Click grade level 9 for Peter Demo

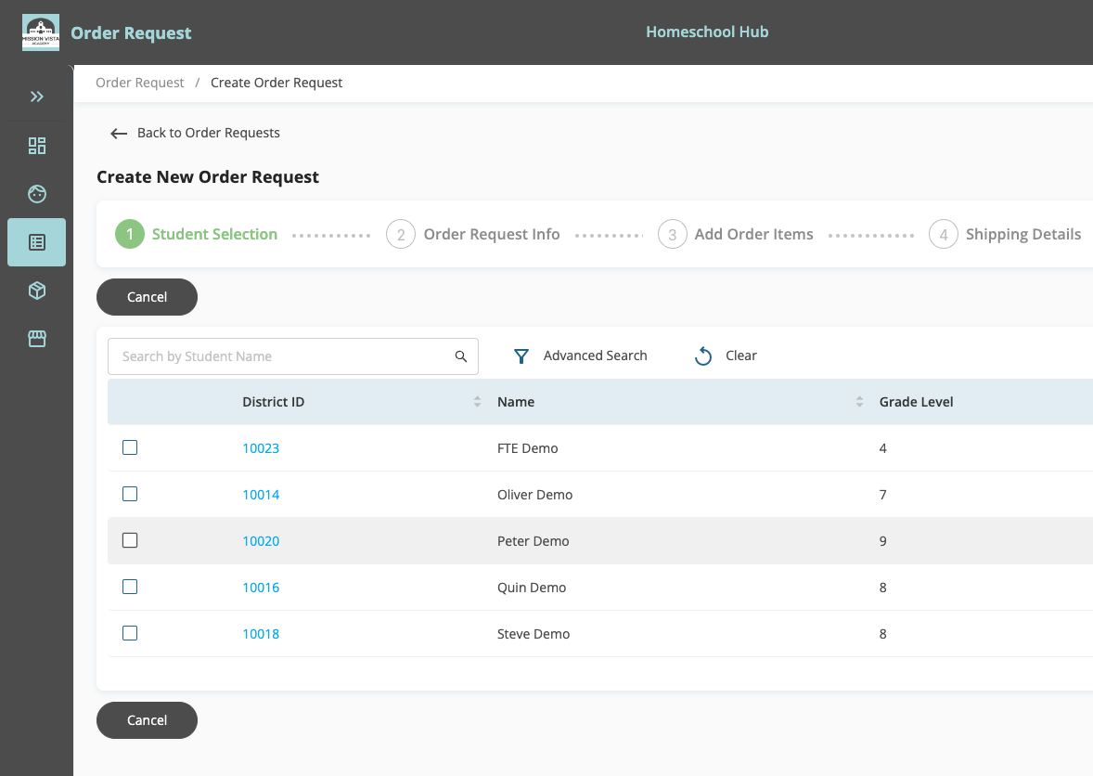pos(883,541)
